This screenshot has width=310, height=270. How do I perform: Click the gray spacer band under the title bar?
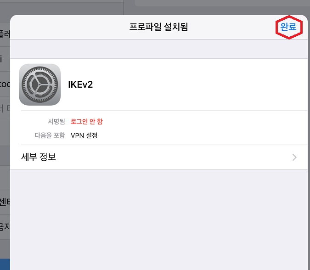click(159, 49)
